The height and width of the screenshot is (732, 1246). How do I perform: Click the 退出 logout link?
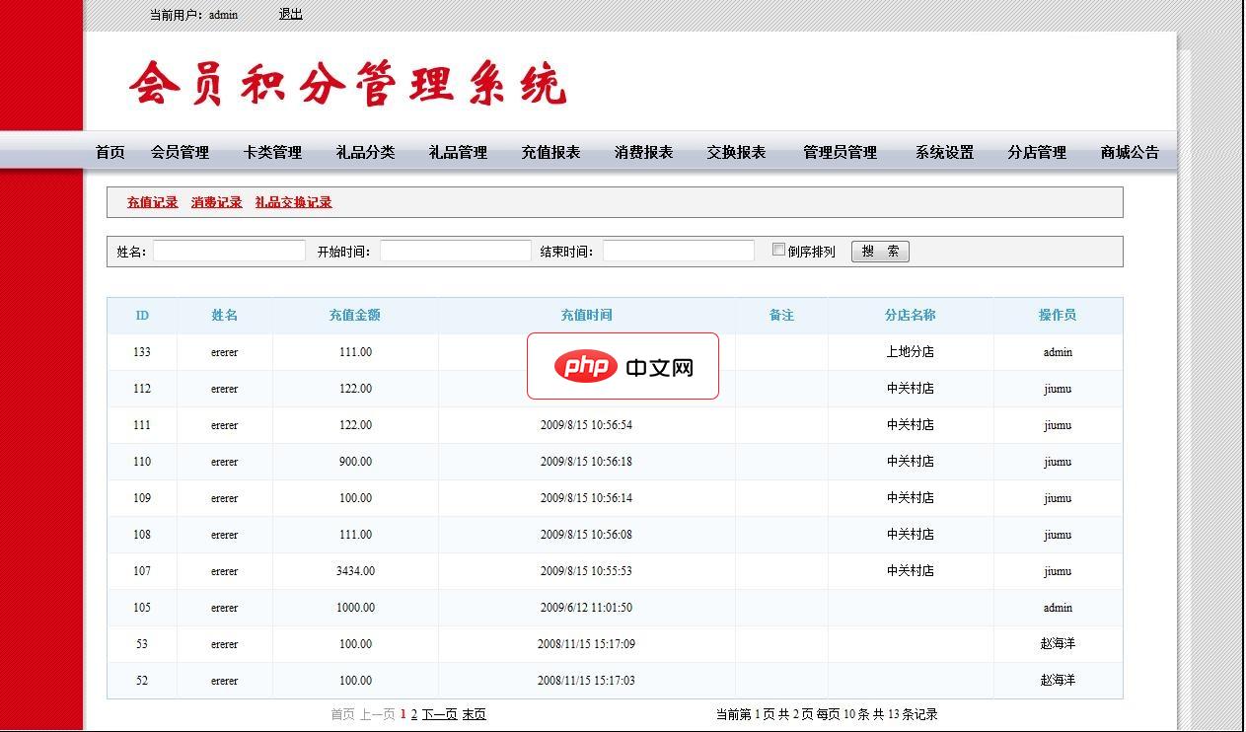pos(289,14)
